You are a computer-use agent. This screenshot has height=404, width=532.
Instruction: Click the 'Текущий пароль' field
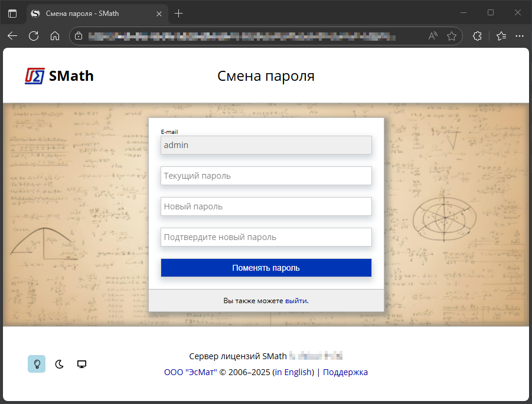tap(266, 176)
